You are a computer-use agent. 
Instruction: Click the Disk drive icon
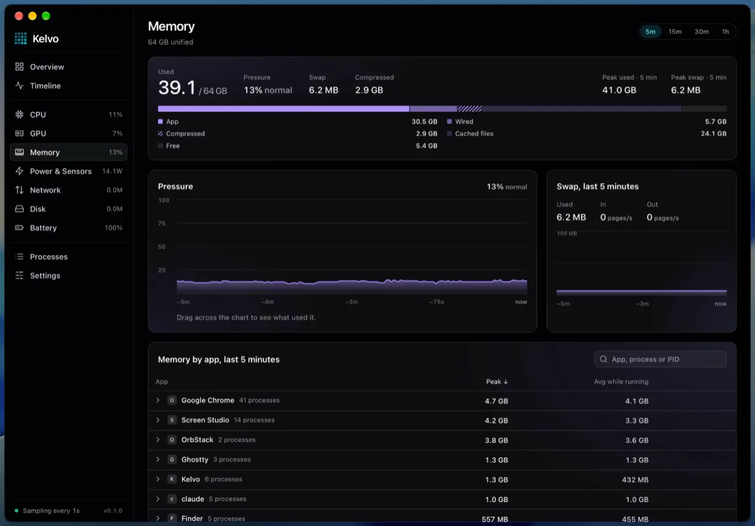(x=20, y=209)
